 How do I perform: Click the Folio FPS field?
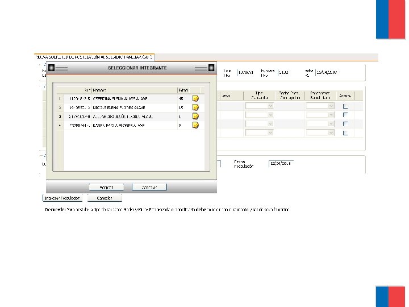[x=246, y=73]
